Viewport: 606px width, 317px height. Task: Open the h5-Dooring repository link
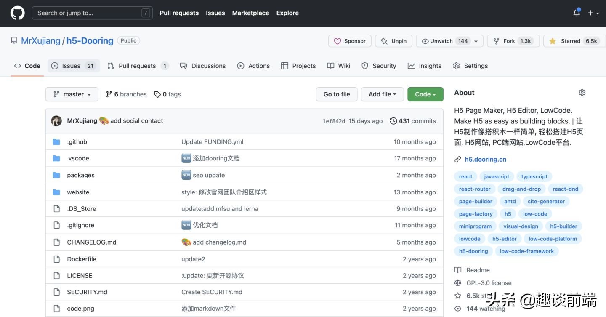(x=90, y=41)
